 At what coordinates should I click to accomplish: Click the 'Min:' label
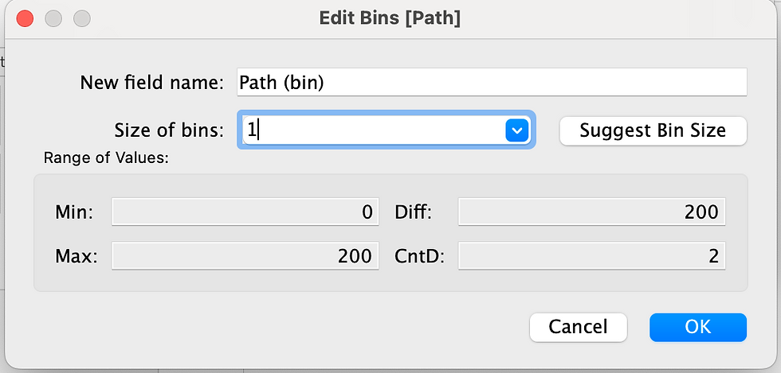click(x=73, y=213)
